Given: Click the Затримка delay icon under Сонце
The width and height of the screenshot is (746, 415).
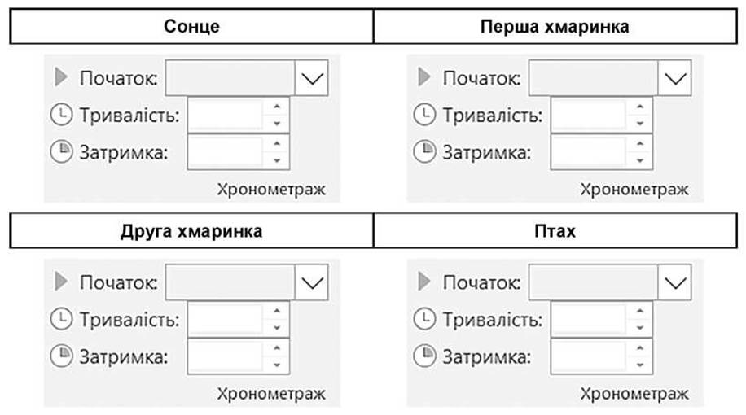Looking at the screenshot, I should point(61,152).
